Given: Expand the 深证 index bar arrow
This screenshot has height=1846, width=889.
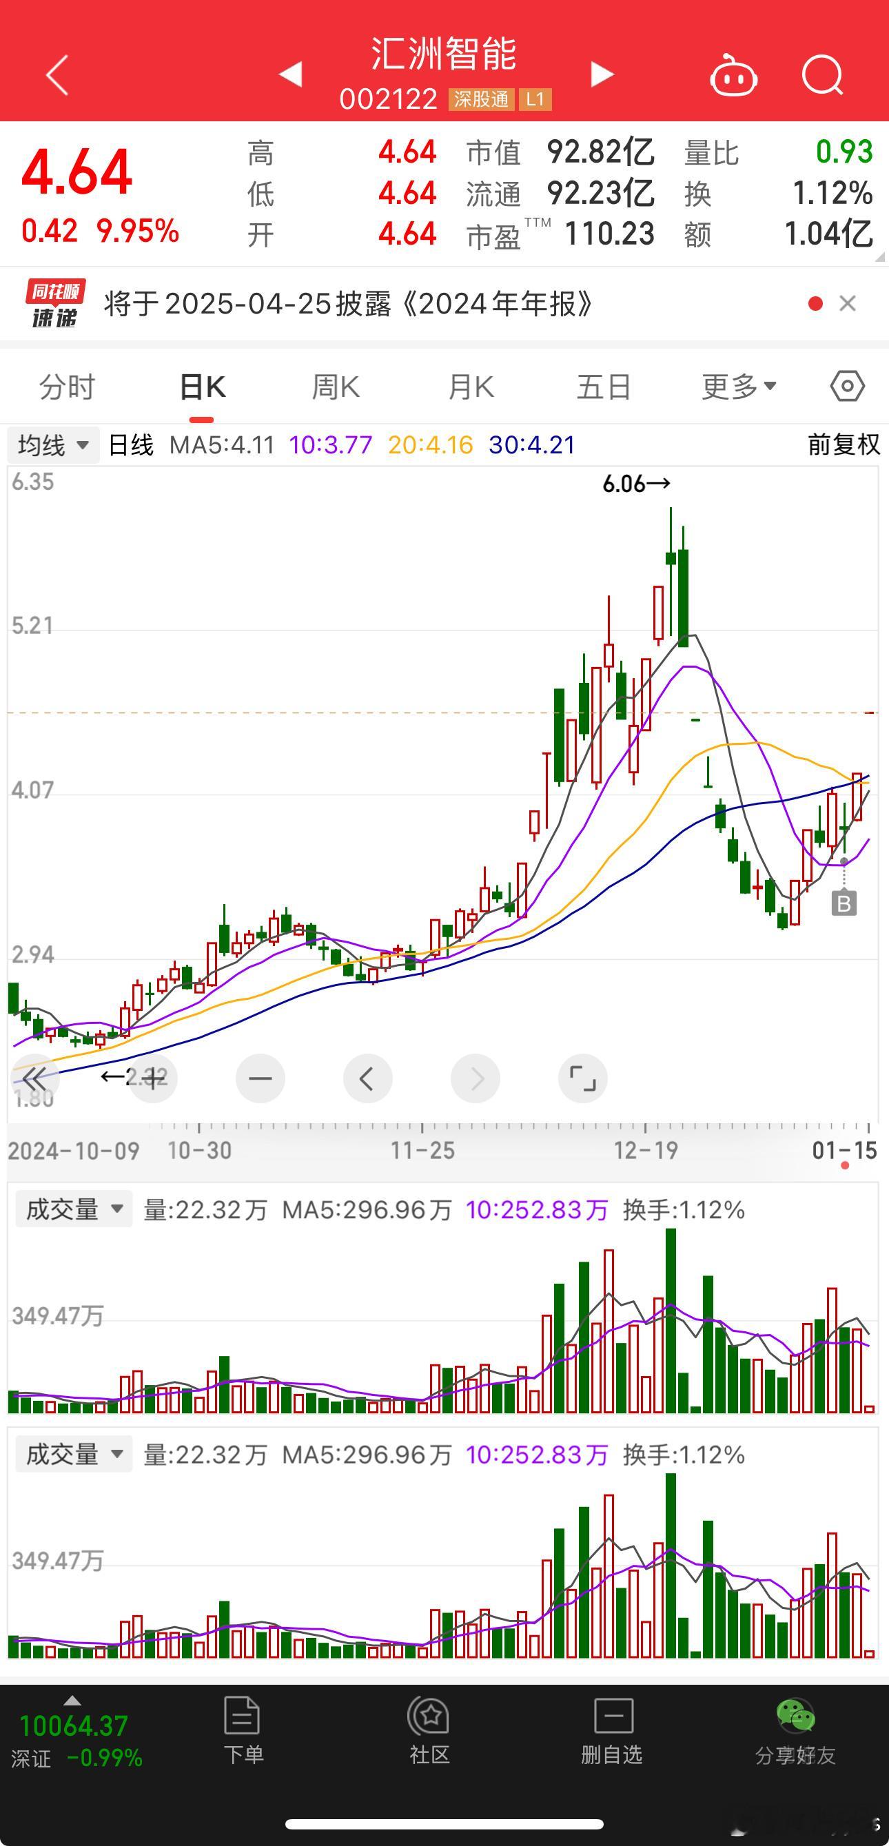Looking at the screenshot, I should [72, 1701].
